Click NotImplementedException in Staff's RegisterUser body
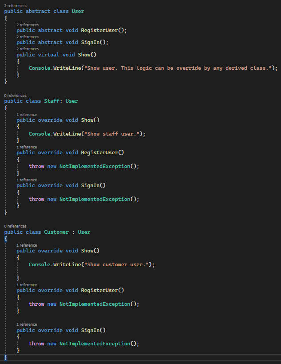 click(x=95, y=167)
